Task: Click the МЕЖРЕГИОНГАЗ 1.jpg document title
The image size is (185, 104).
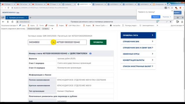Action: pos(11,12)
